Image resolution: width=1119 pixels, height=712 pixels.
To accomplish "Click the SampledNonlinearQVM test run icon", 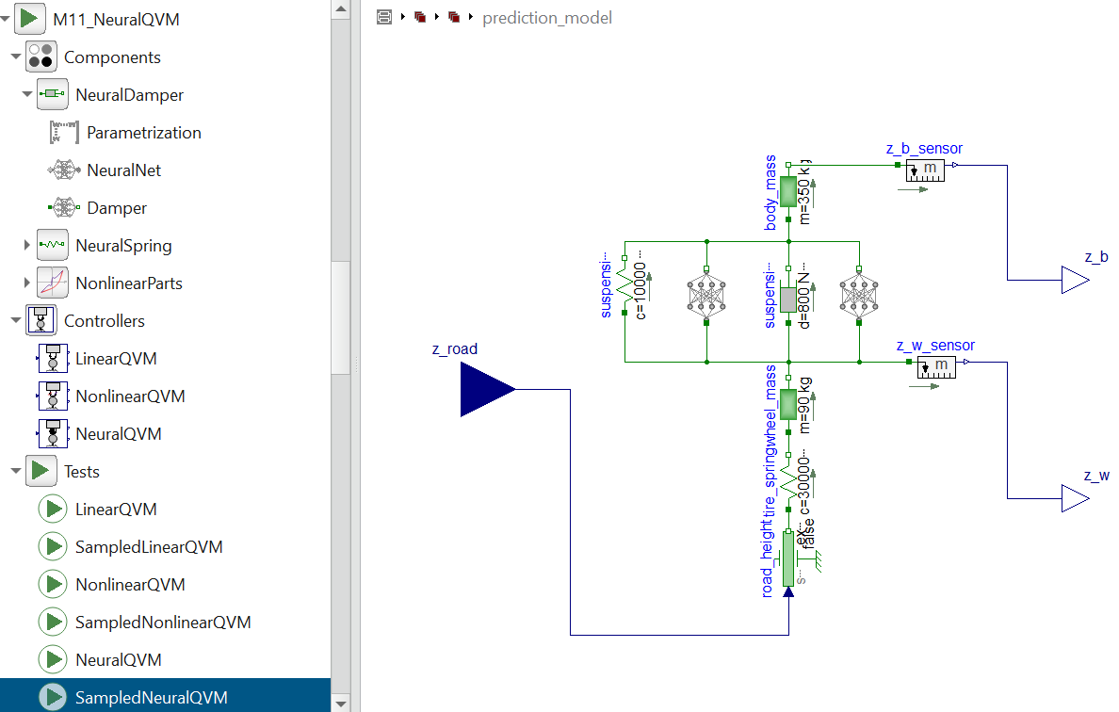I will tap(52, 623).
